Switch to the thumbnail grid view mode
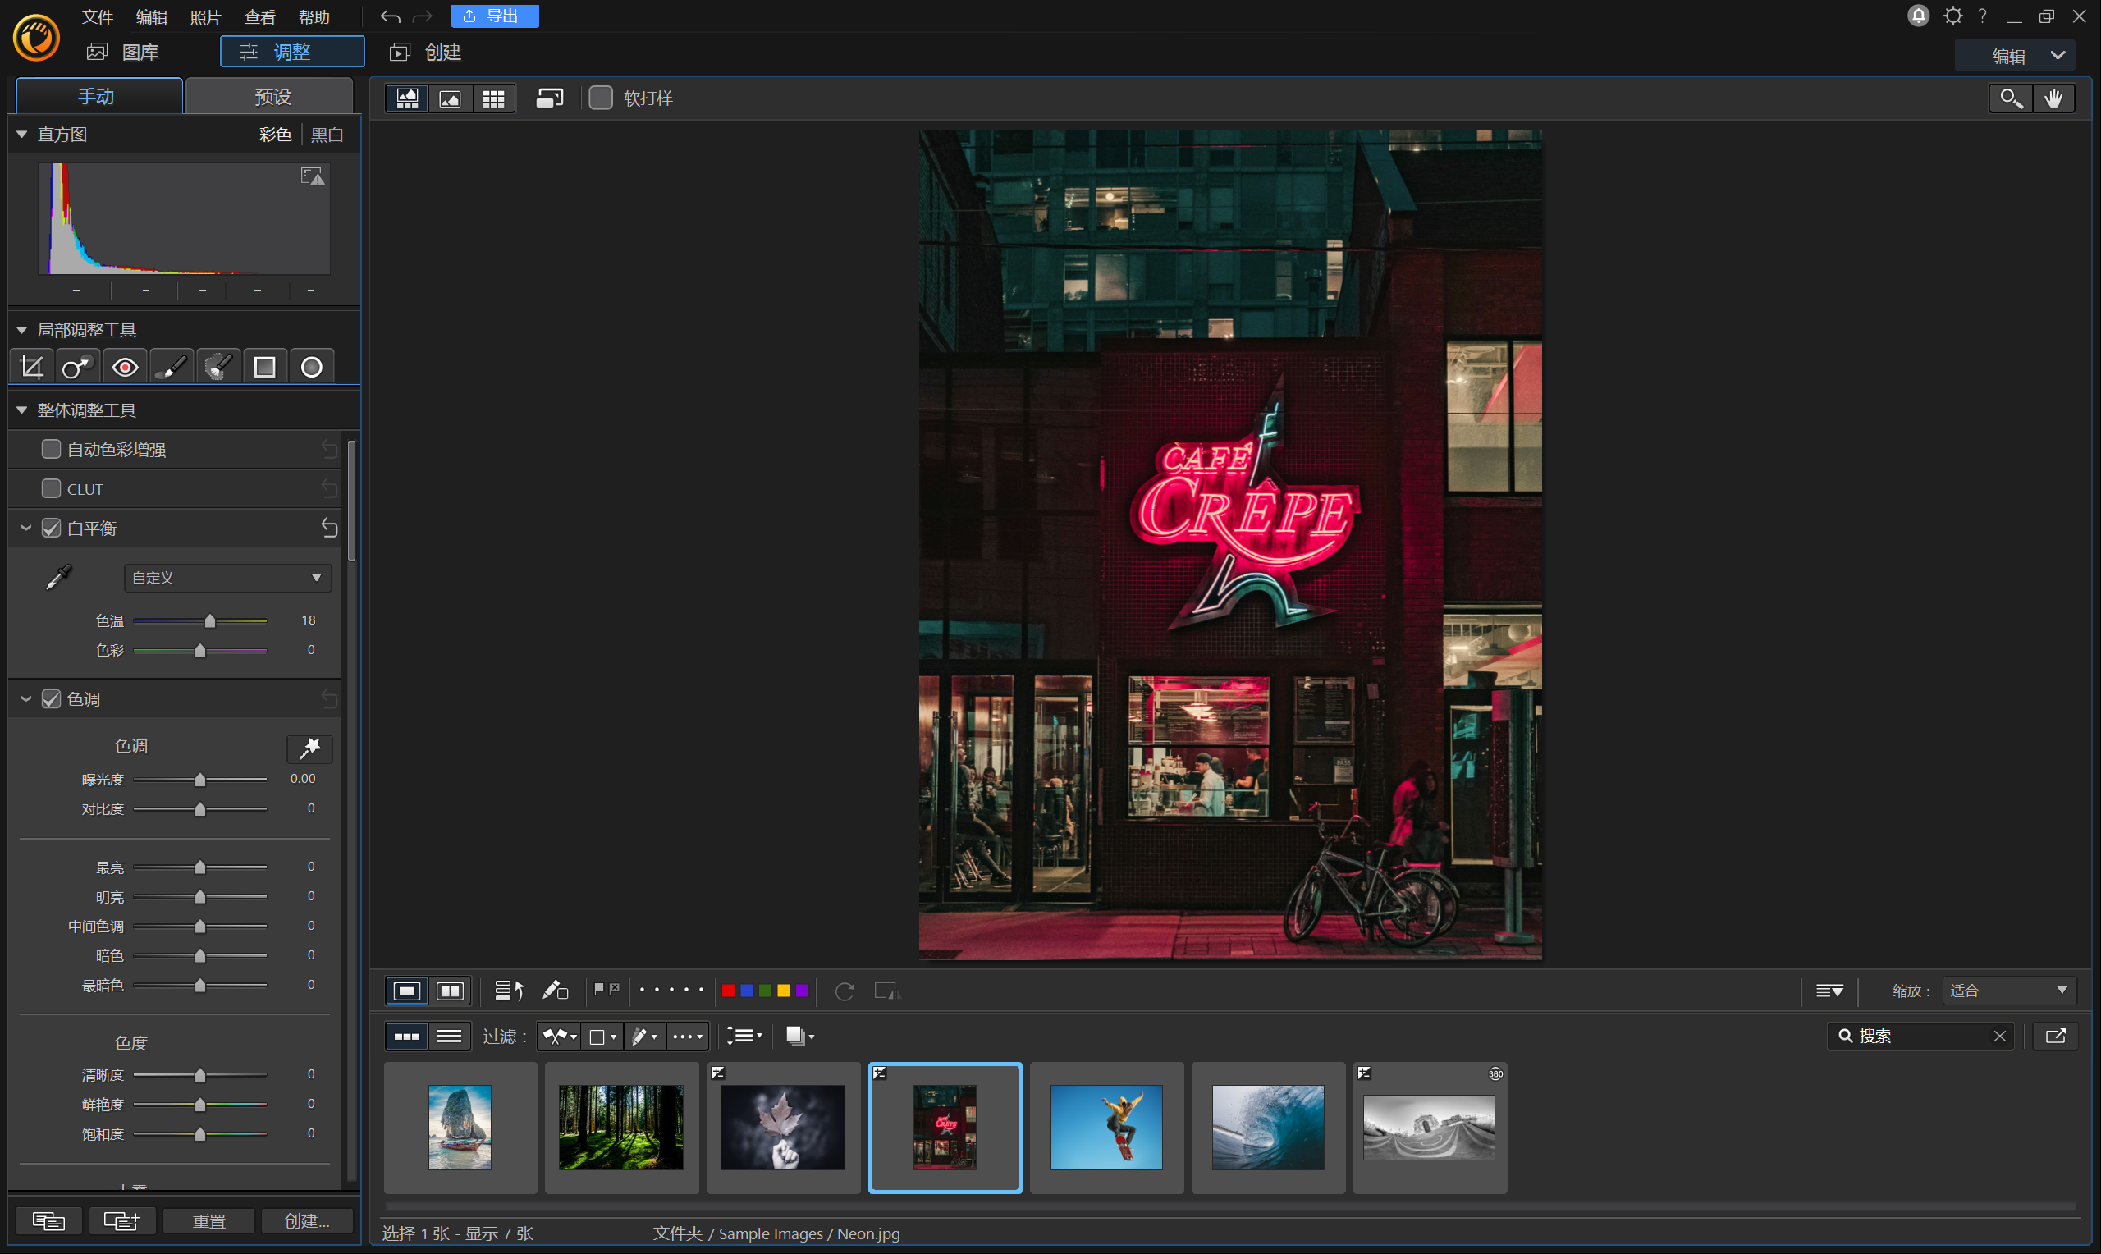Screen dimensions: 2101x1254 point(493,98)
